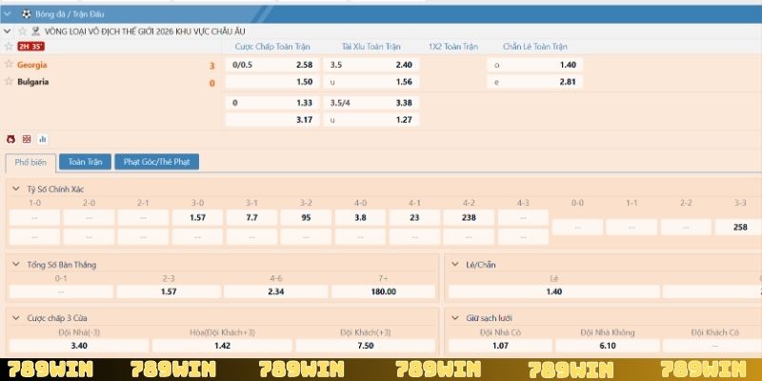
Task: Select the 3-0 correct score odds 1.57
Action: 198,217
